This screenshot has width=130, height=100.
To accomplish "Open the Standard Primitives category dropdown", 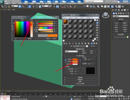I will pyautogui.click(x=121, y=16).
